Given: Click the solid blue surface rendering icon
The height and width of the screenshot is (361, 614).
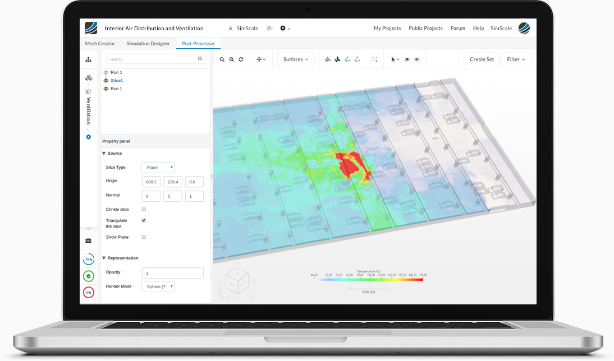Looking at the screenshot, I should click(x=328, y=59).
